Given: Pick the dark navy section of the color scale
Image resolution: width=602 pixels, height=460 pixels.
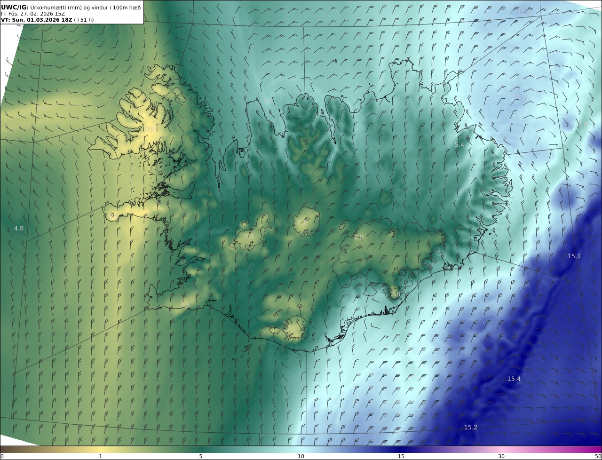Looking at the screenshot, I should 401,449.
